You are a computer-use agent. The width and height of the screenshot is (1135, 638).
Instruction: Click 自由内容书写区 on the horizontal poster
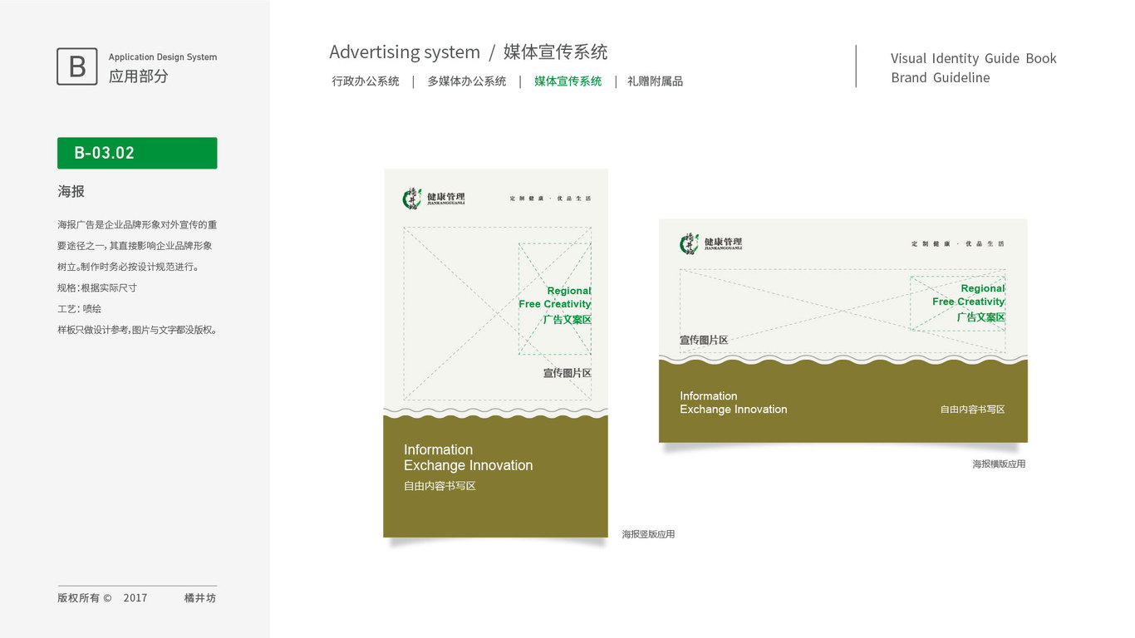click(973, 410)
